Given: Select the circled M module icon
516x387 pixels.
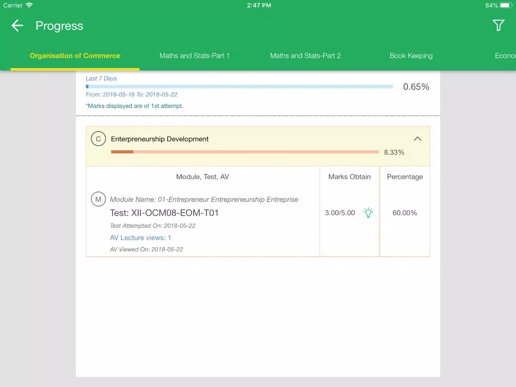Looking at the screenshot, I should 98,199.
